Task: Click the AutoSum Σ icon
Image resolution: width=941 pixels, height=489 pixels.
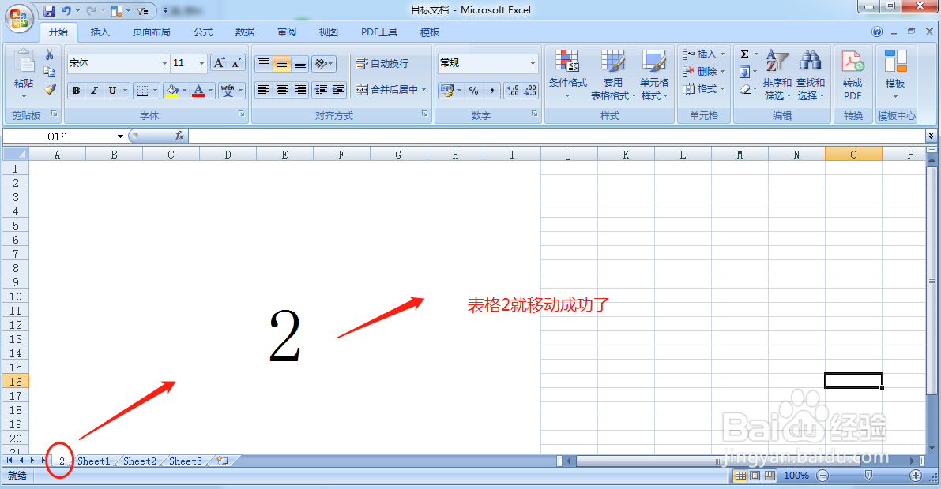Action: pos(743,54)
